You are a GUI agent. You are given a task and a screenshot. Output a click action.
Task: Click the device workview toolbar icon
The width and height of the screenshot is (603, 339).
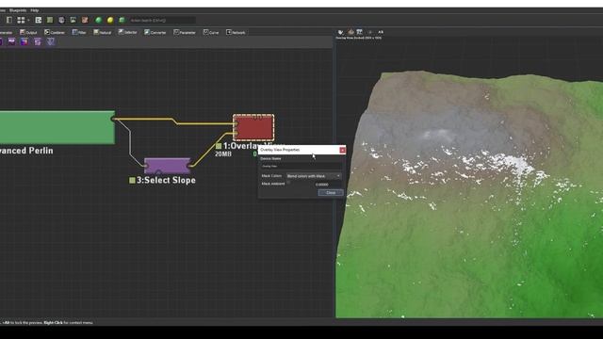click(x=39, y=20)
